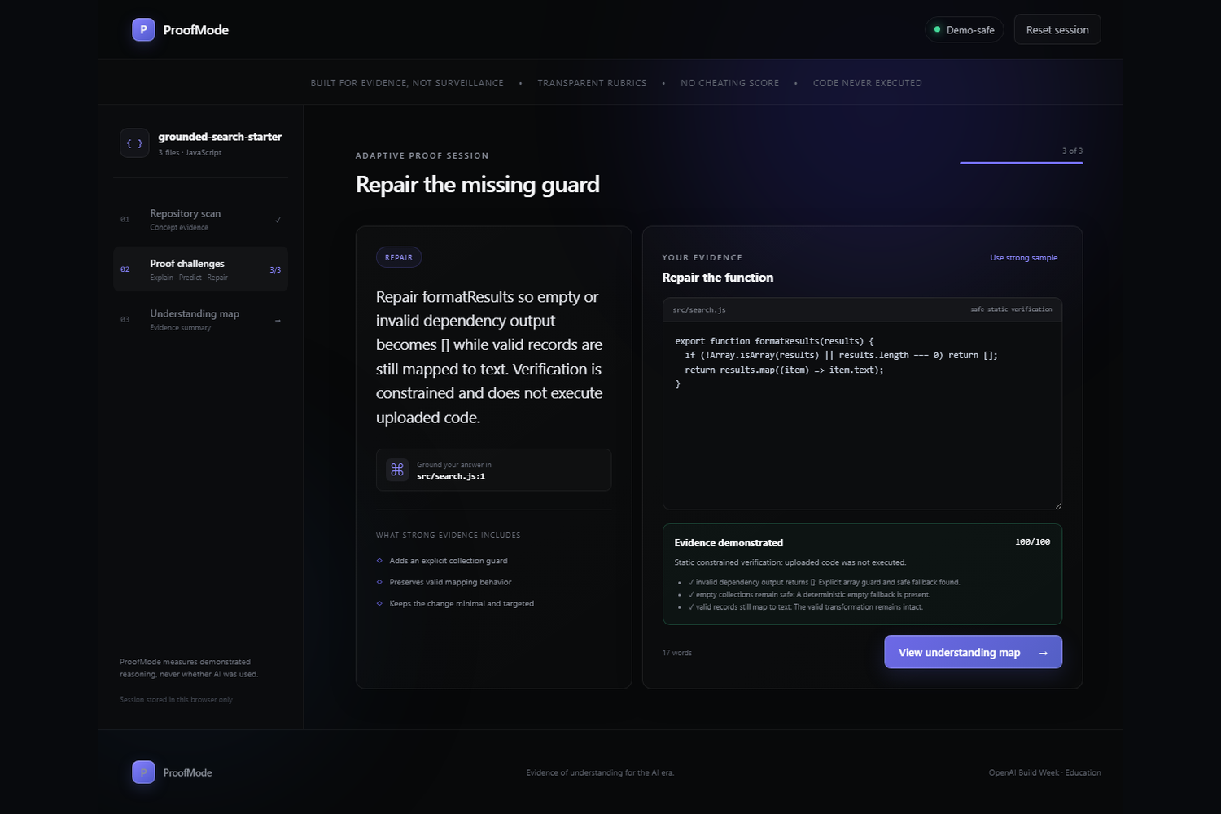Click the Use strong sample link
Viewport: 1221px width, 814px height.
[1023, 258]
